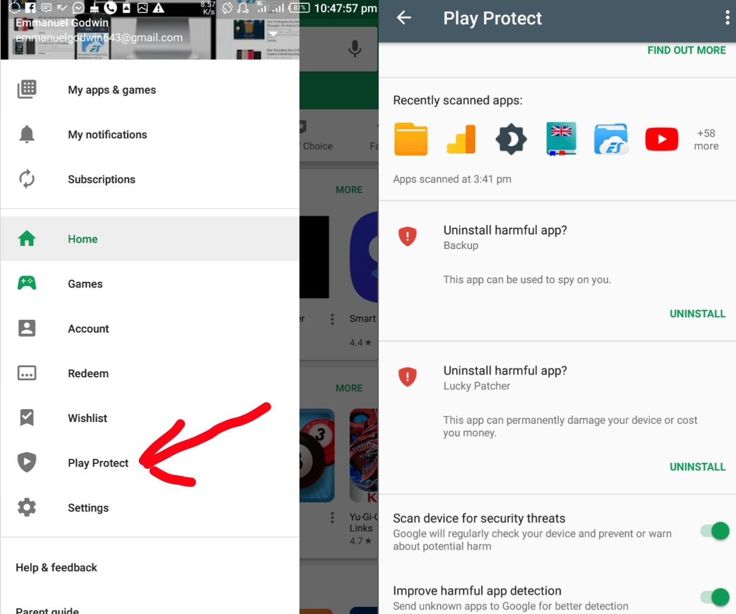Open options menu for Smart app card
Screen dimensions: 736x614
332,319
